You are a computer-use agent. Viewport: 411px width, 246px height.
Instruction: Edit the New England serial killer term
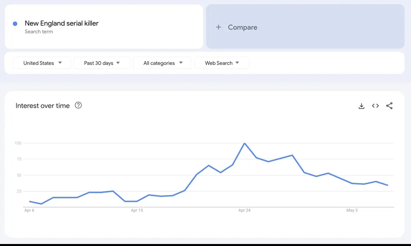pyautogui.click(x=61, y=23)
